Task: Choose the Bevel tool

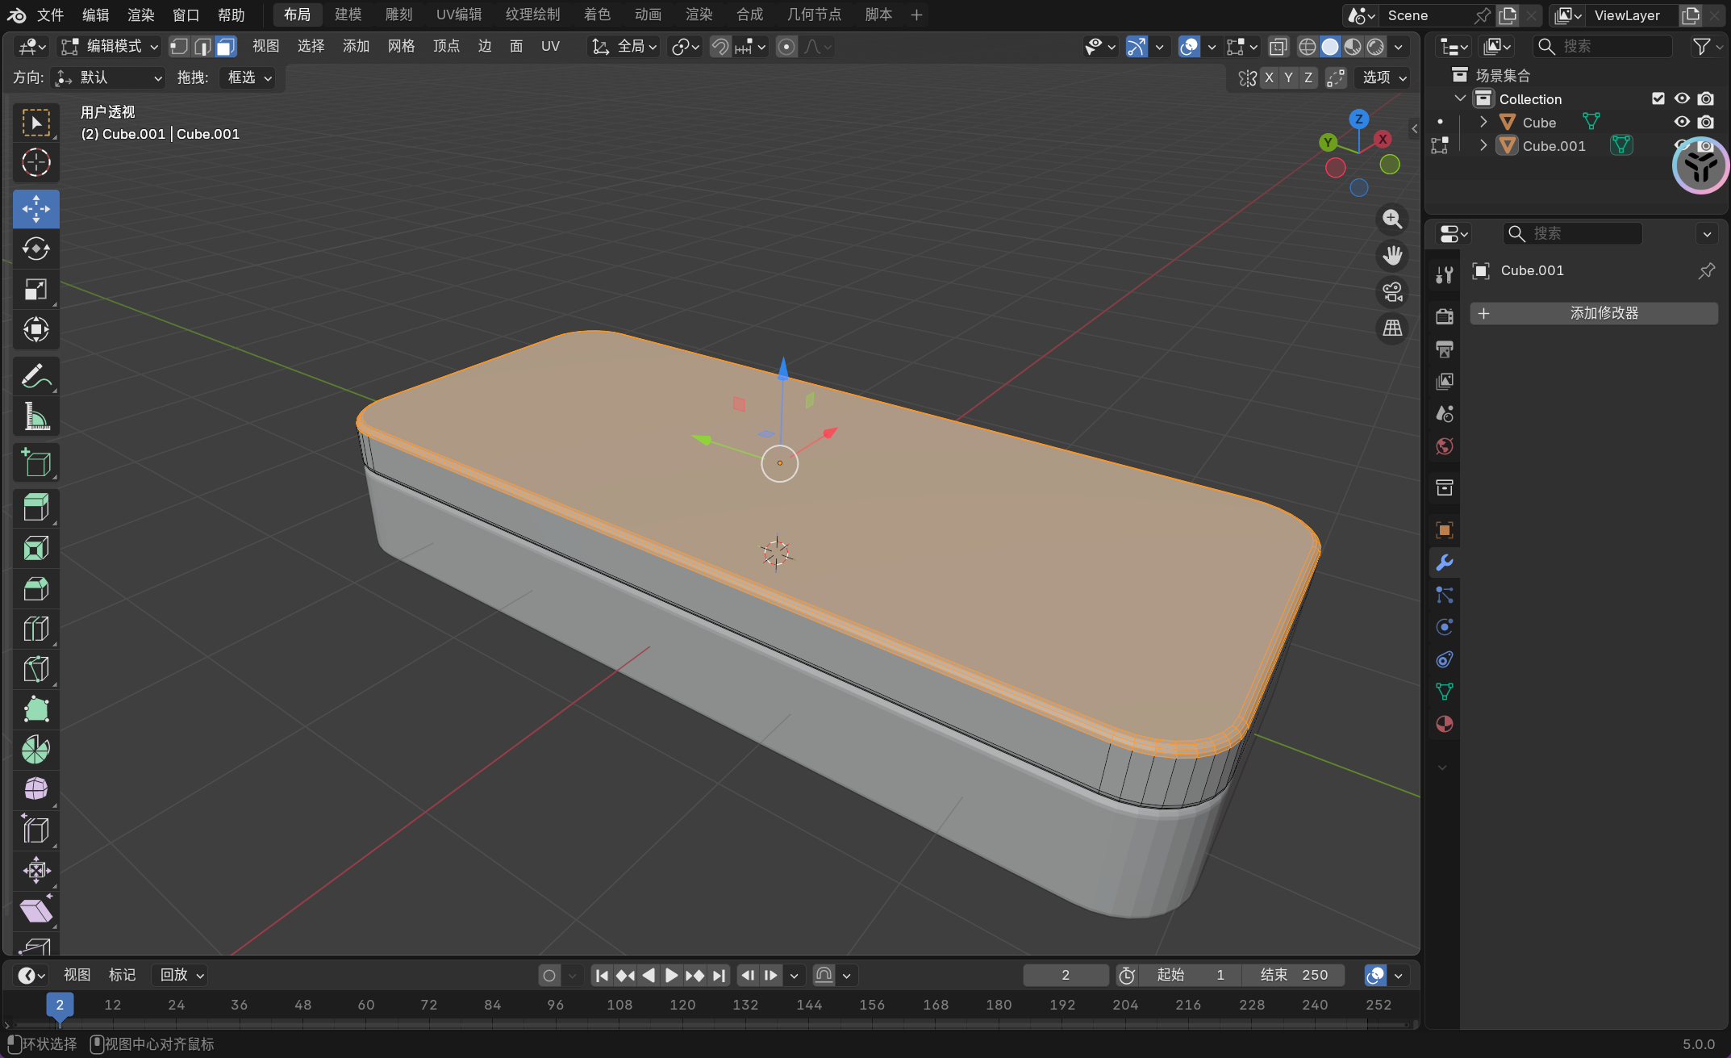Action: point(35,588)
